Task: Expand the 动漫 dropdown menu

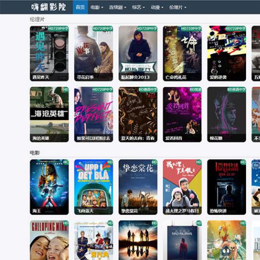Action: (157, 7)
